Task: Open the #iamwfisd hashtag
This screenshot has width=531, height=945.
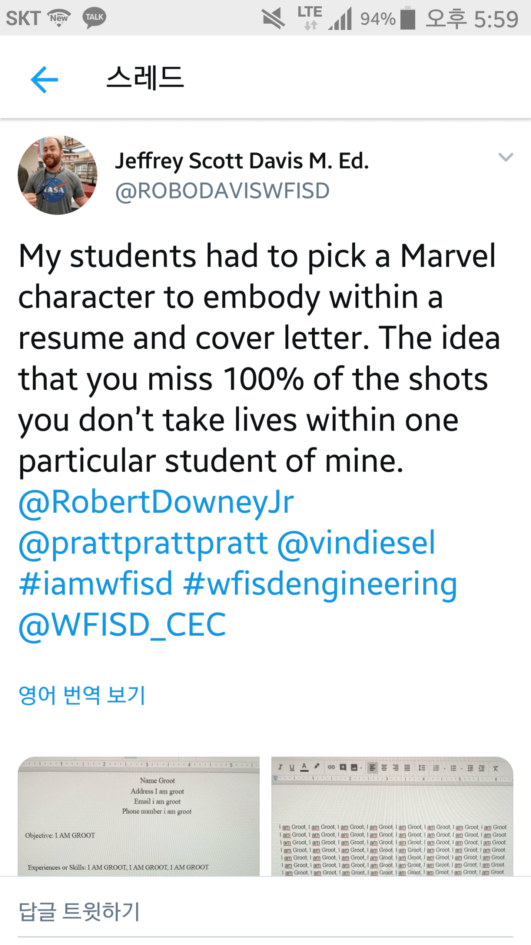Action: 96,583
